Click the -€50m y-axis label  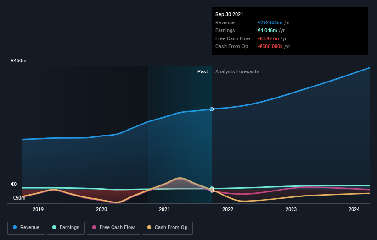coord(18,198)
